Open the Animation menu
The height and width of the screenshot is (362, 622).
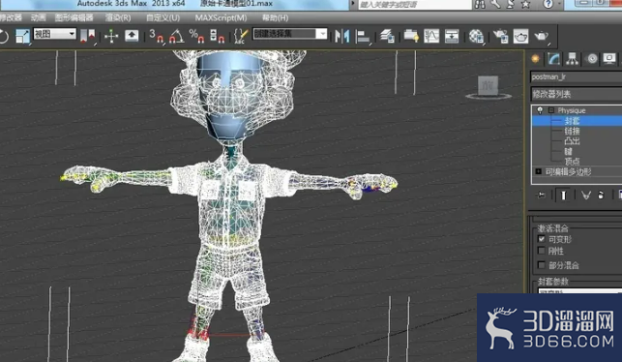pyautogui.click(x=39, y=17)
